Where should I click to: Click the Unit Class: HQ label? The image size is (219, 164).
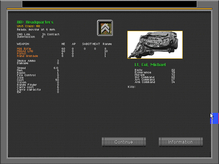[28, 26]
